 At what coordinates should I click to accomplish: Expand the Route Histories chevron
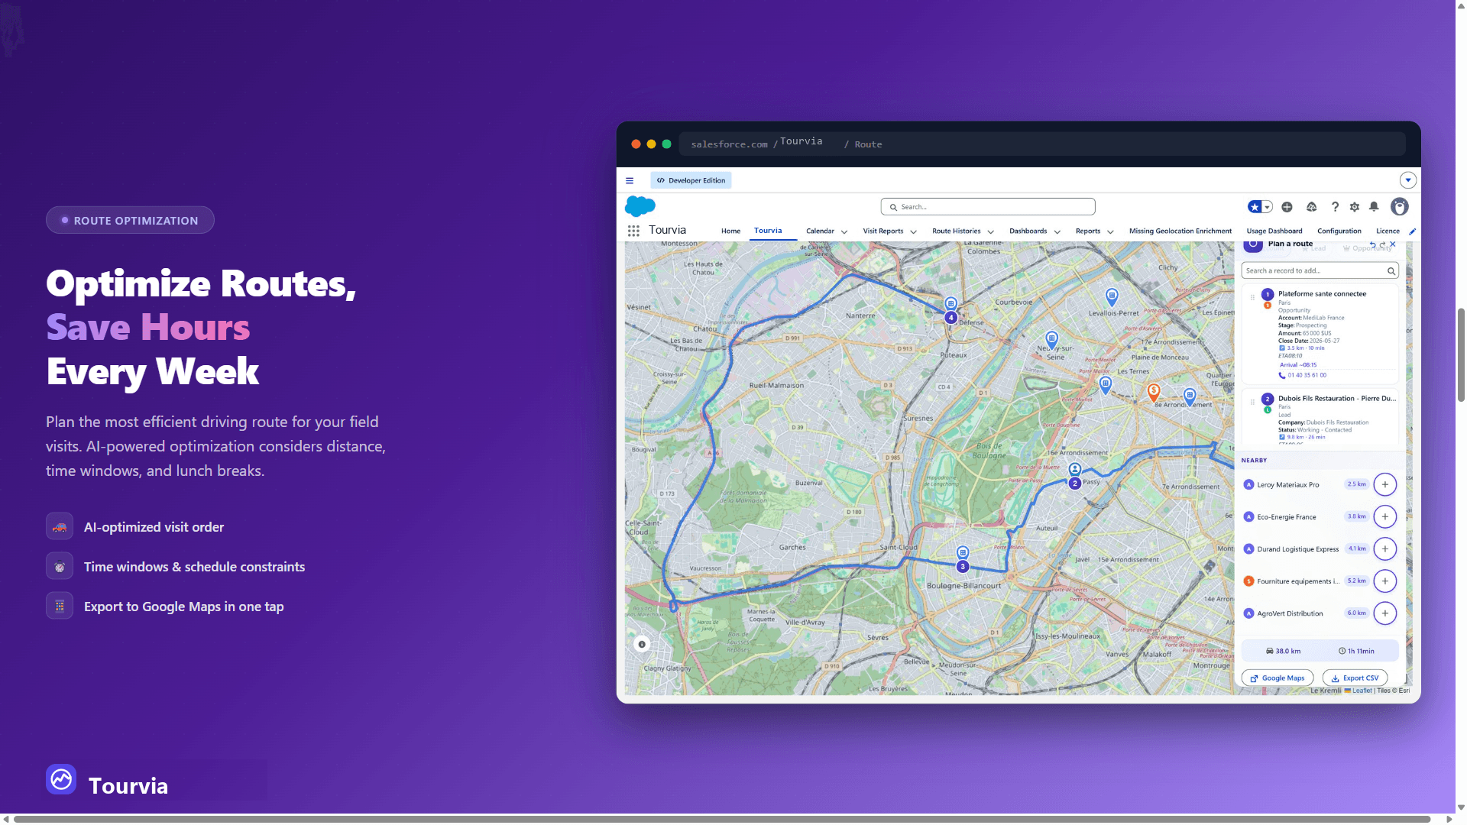pyautogui.click(x=990, y=232)
